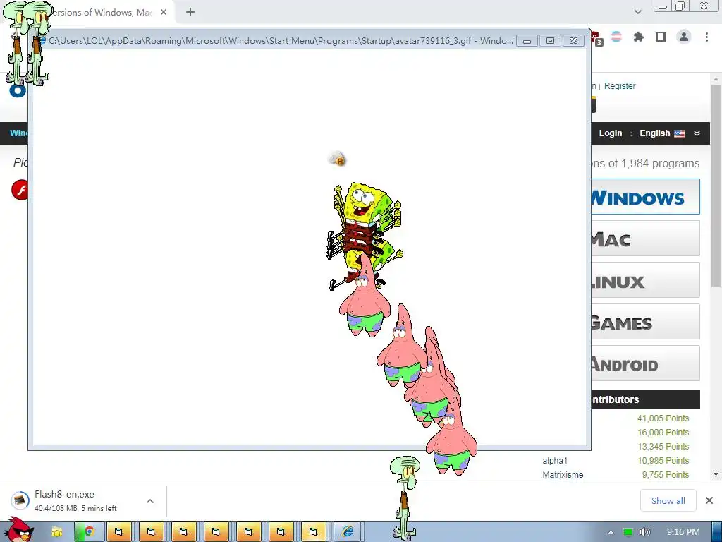This screenshot has height=542, width=722.
Task: Close the Chrome tab about Windows versions
Action: (164, 13)
